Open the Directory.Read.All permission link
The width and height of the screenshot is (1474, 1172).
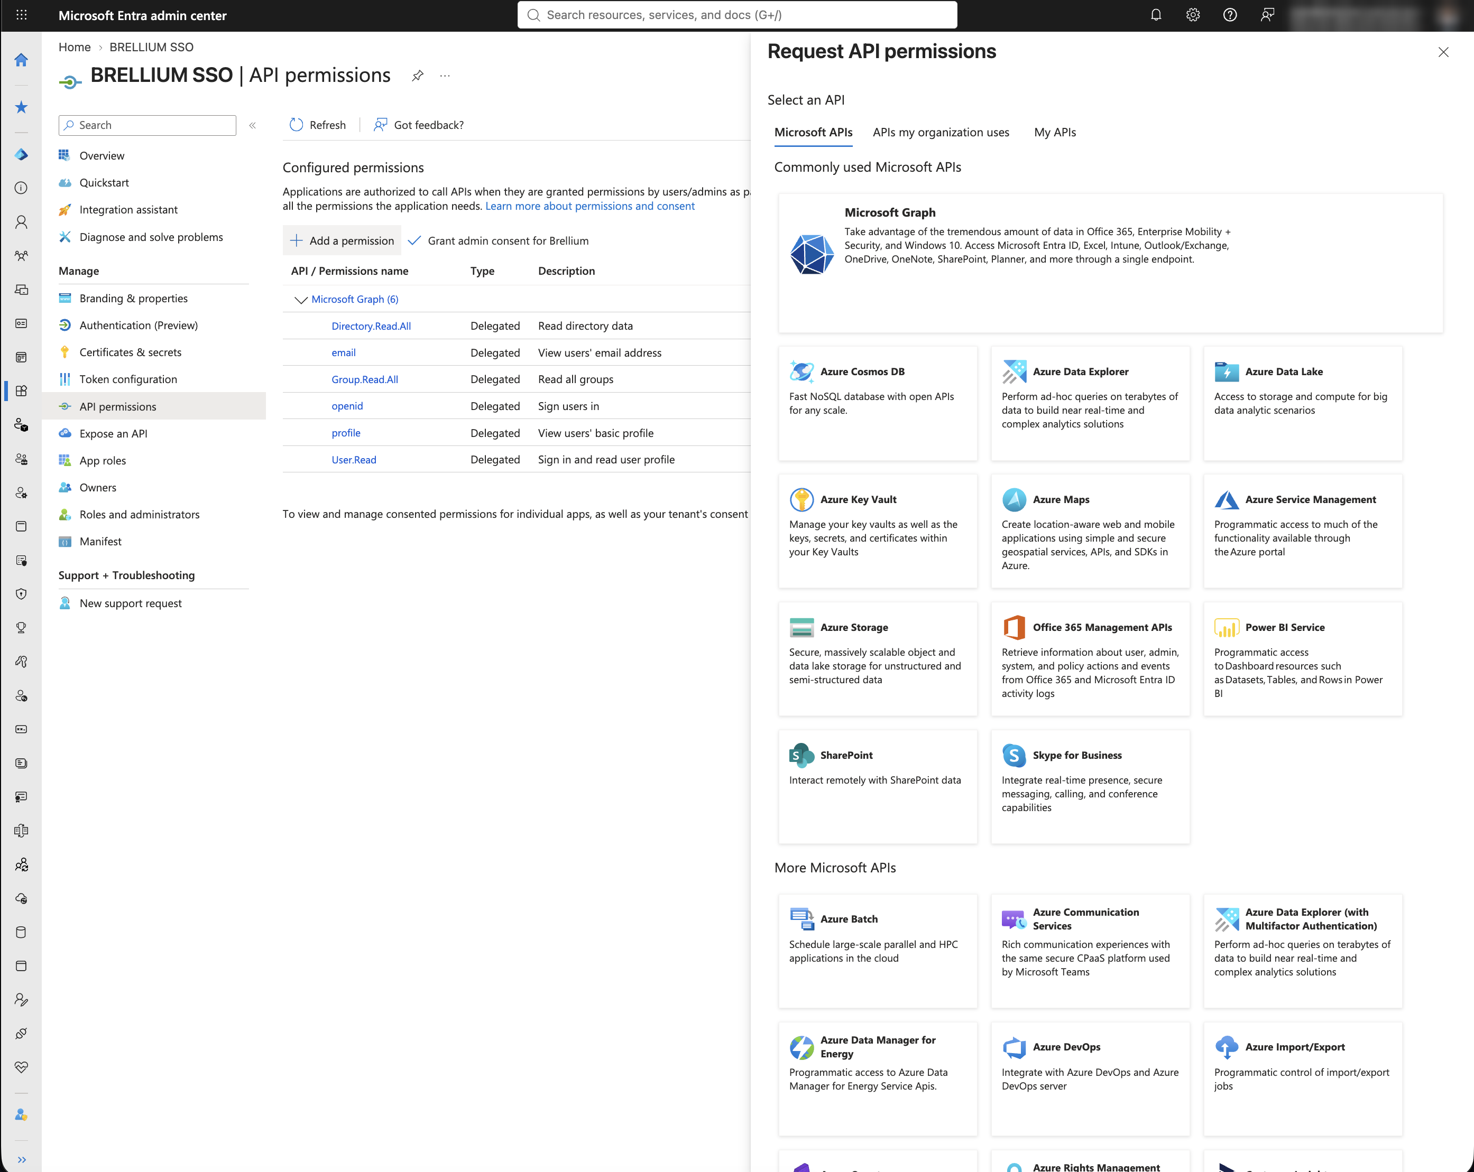(371, 326)
